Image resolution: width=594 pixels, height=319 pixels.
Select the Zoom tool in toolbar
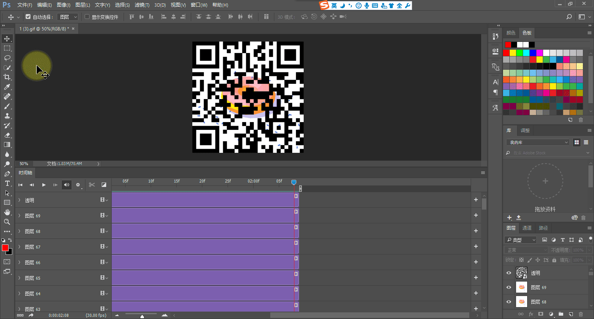coord(7,222)
